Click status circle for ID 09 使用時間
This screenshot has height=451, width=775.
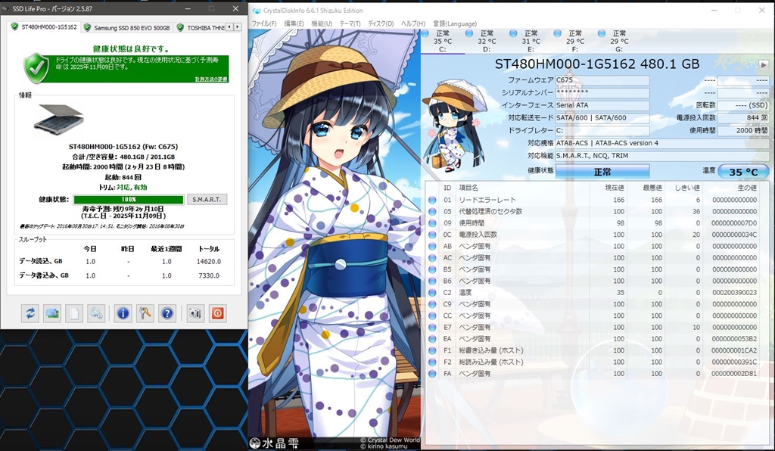[432, 223]
